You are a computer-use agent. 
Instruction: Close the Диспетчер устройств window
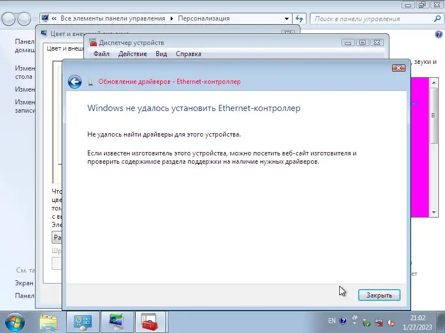click(377, 43)
